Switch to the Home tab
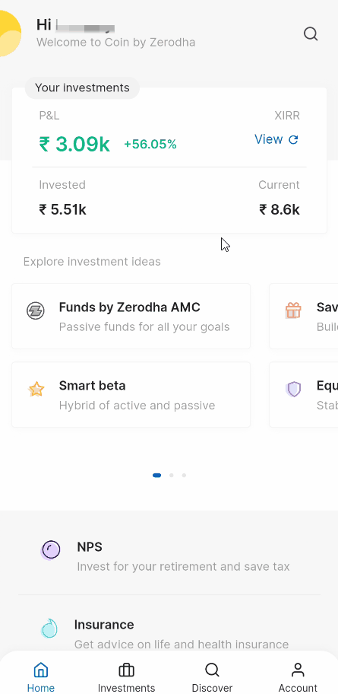338x694 pixels. pyautogui.click(x=41, y=677)
